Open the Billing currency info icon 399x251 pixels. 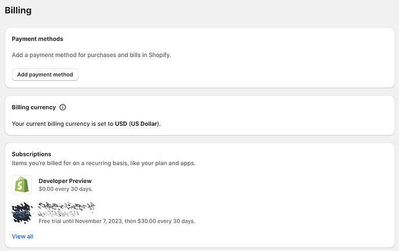tap(63, 107)
